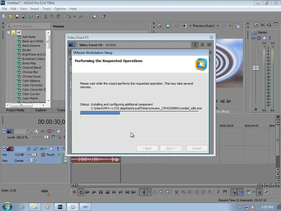This screenshot has width=281, height=211.
Task: Click the Render As icon
Action: point(30,16)
